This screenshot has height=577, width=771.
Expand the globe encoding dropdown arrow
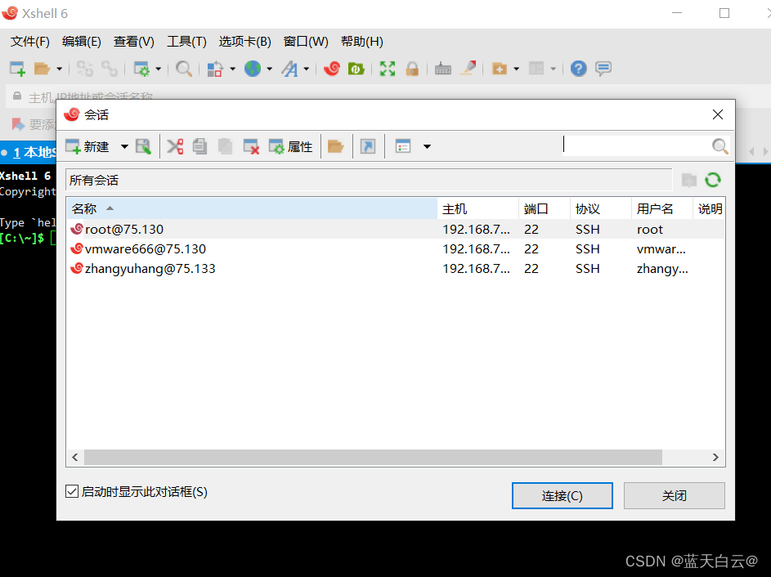point(270,69)
